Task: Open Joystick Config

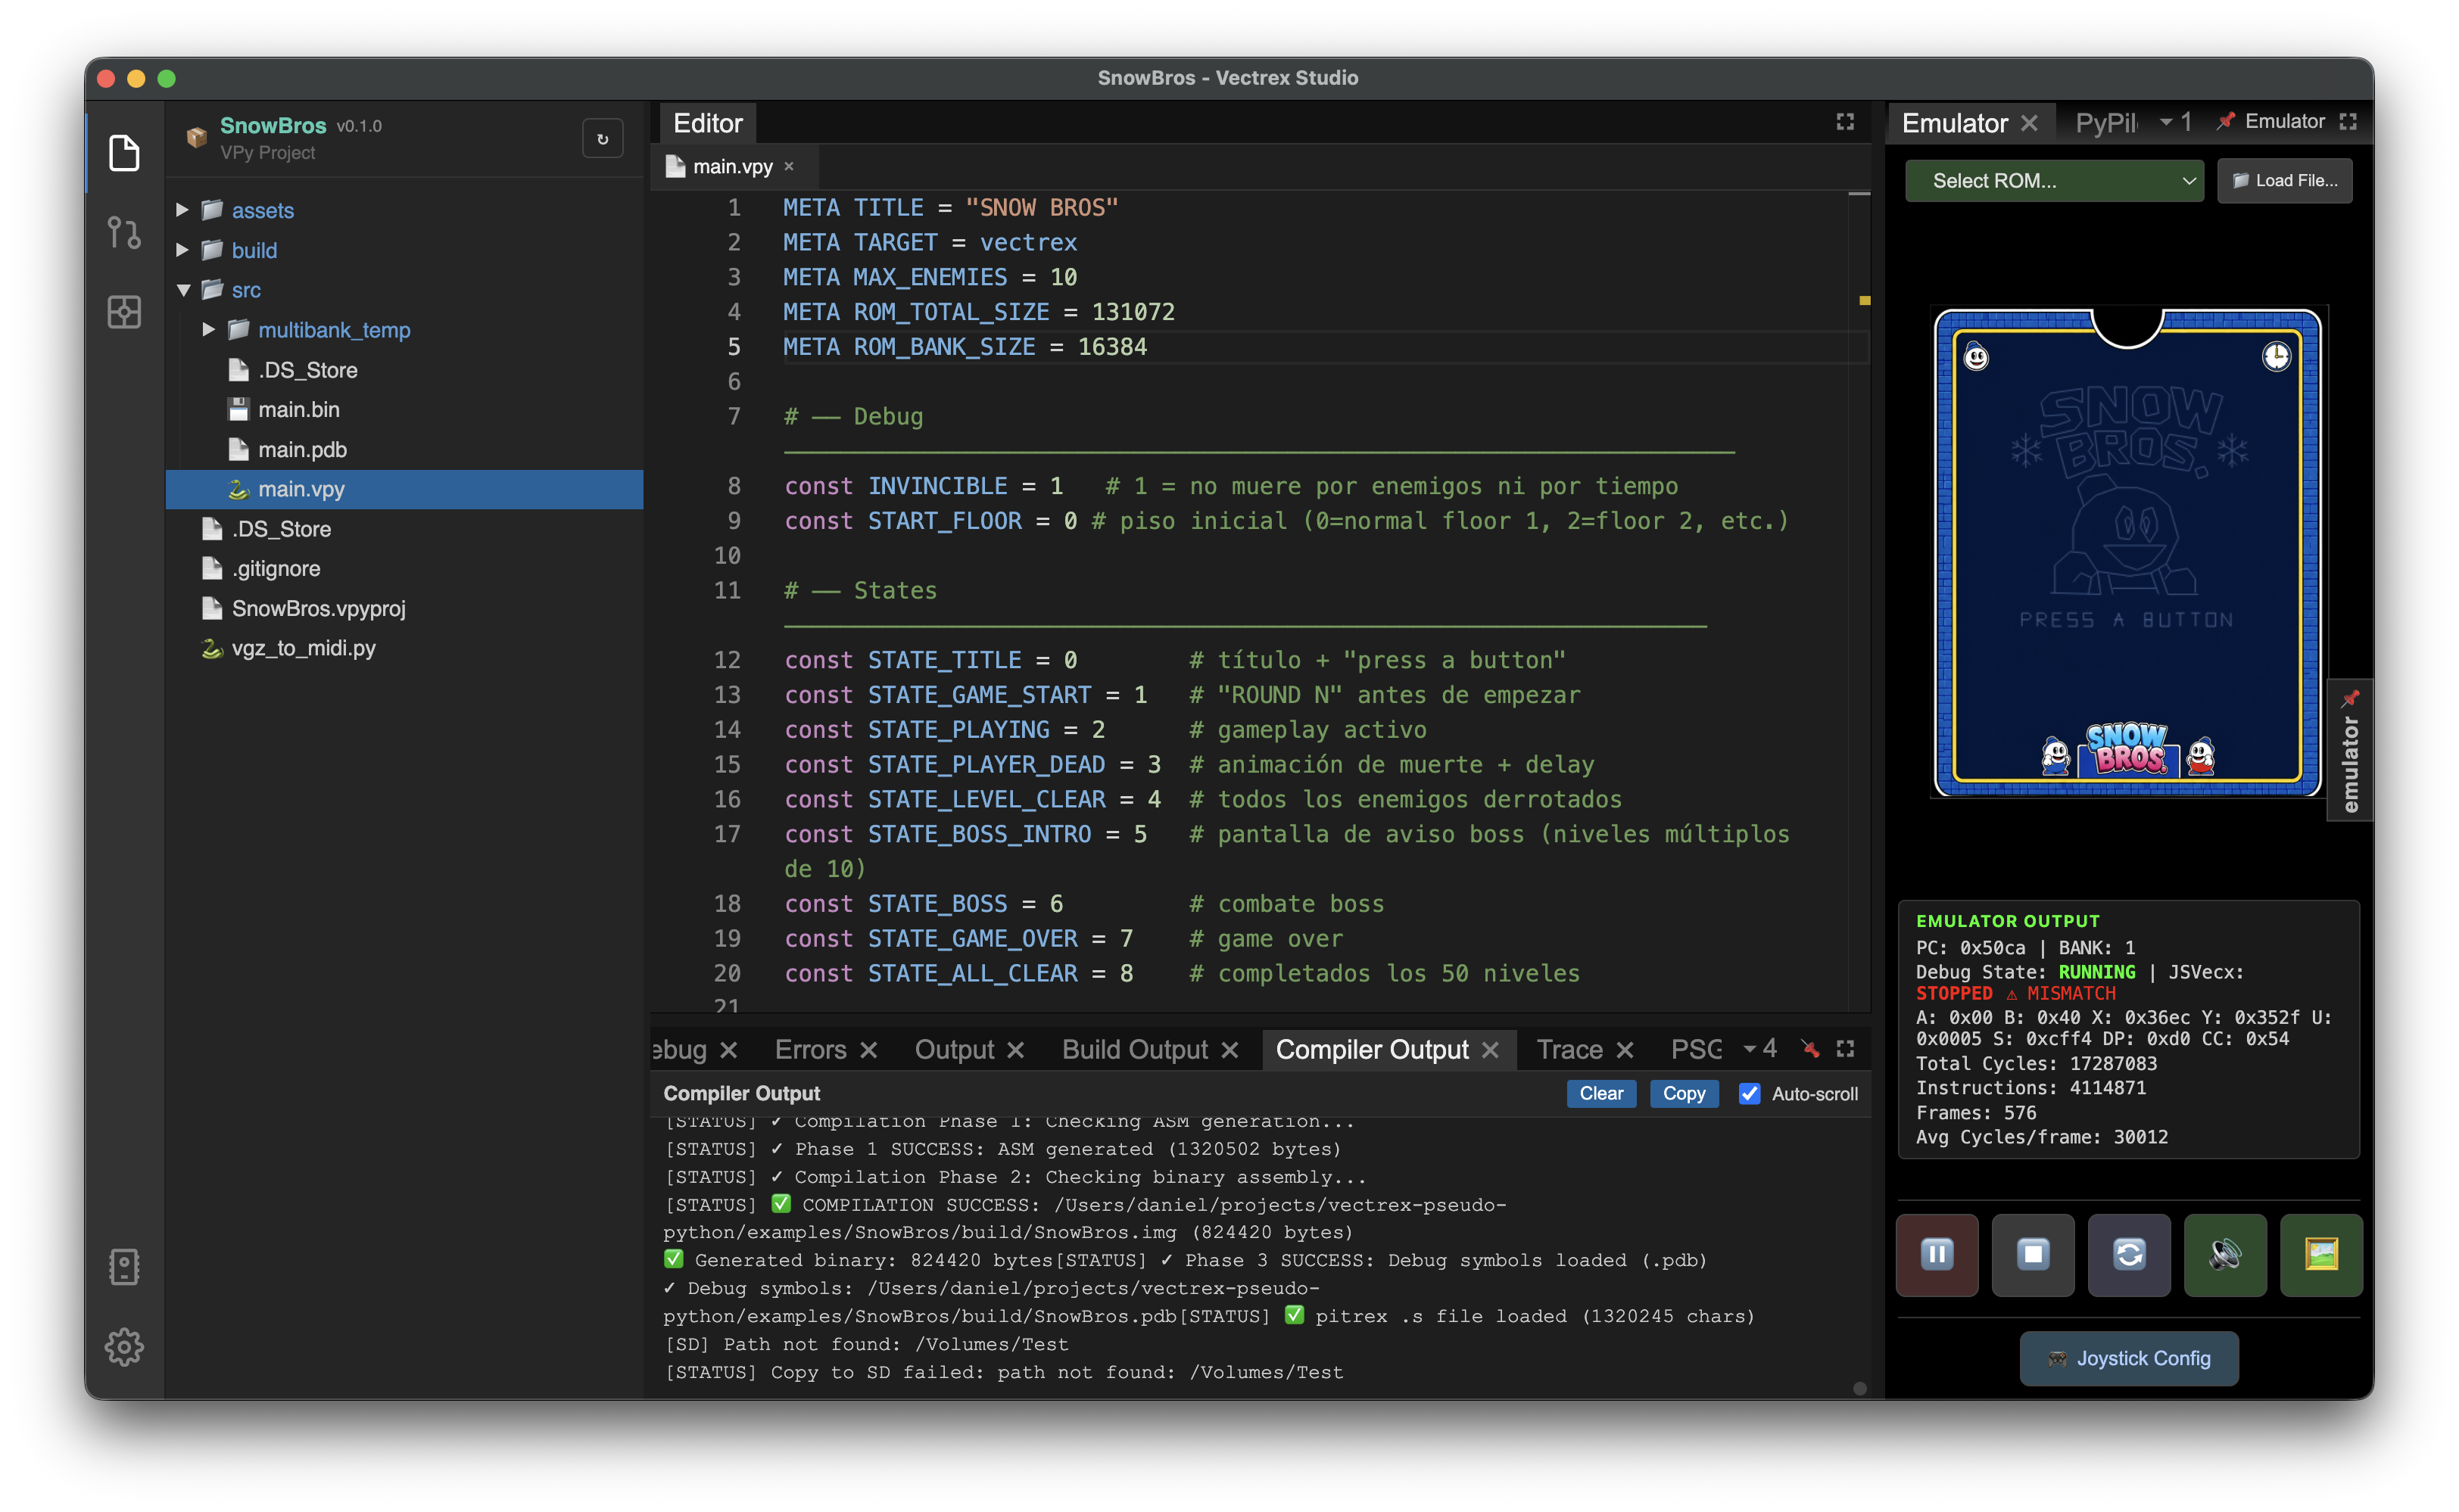Action: pyautogui.click(x=2129, y=1358)
